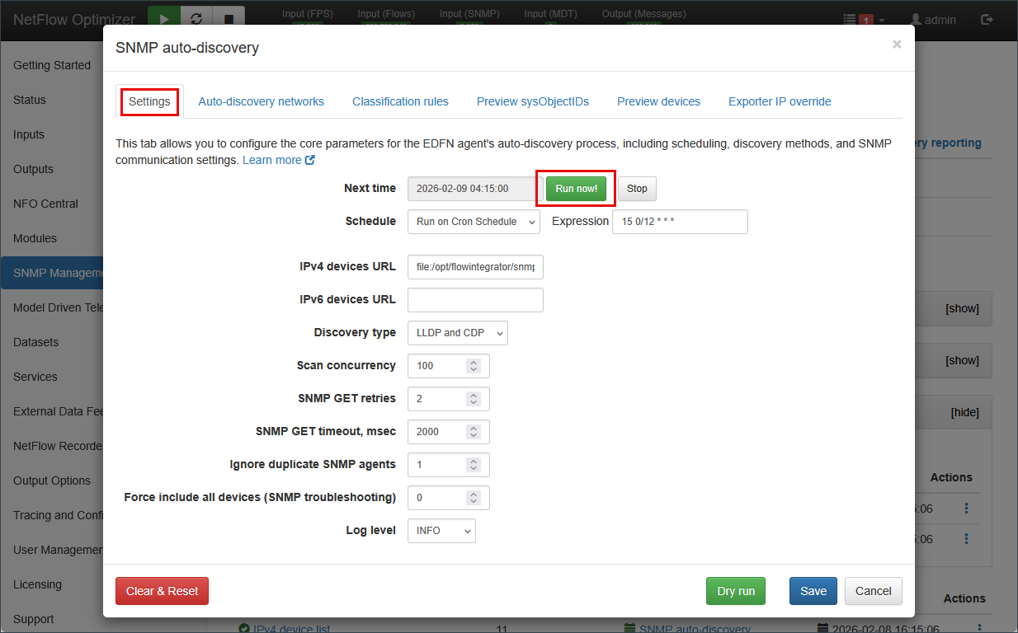Click the logout icon at top right
The image size is (1018, 633).
pos(987,20)
